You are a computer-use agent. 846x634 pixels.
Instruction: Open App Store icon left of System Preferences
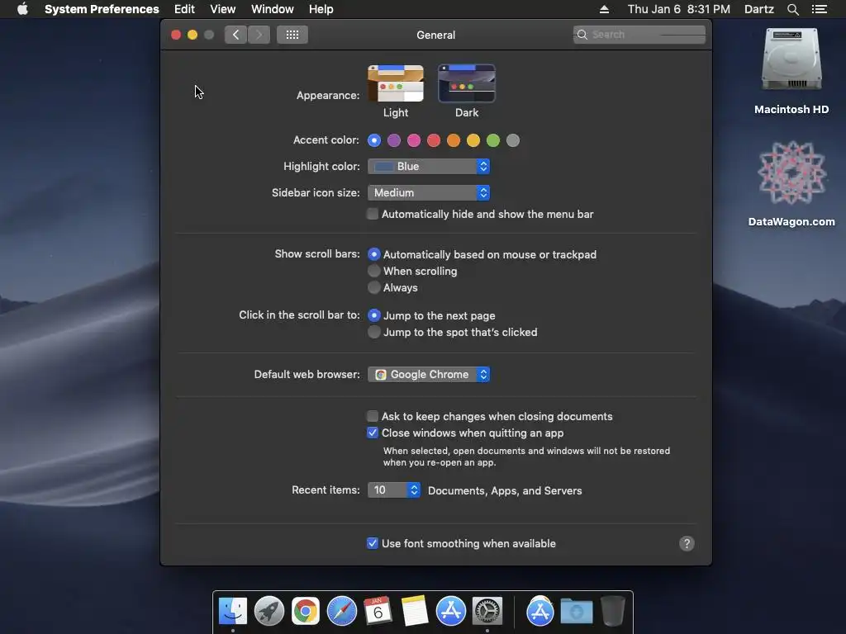coord(450,611)
